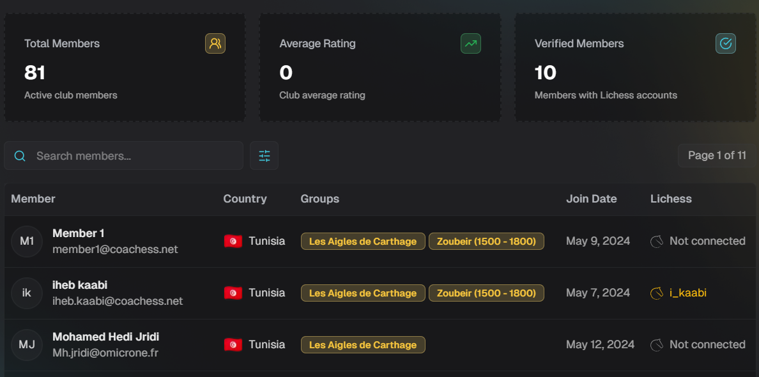Click Tunisia text in Mohamed Hedi Jridi row
This screenshot has width=759, height=377.
(x=266, y=344)
